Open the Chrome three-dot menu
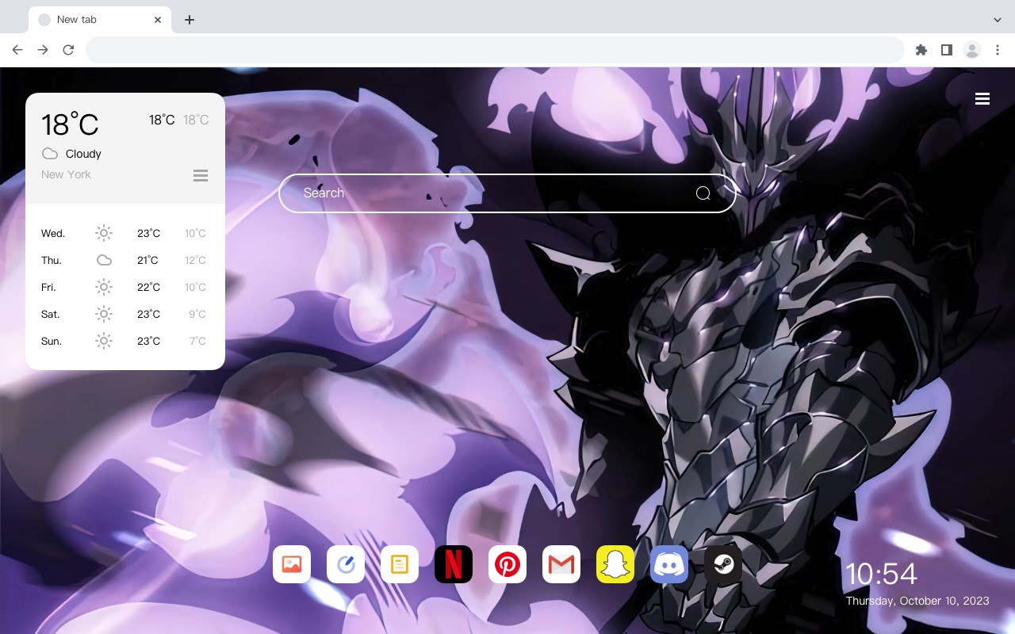 click(998, 50)
